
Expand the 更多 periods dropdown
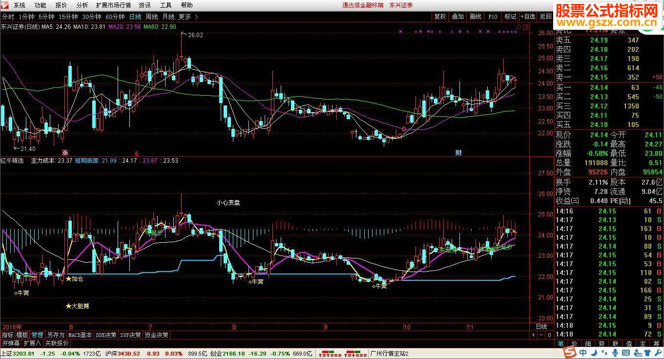tap(188, 16)
